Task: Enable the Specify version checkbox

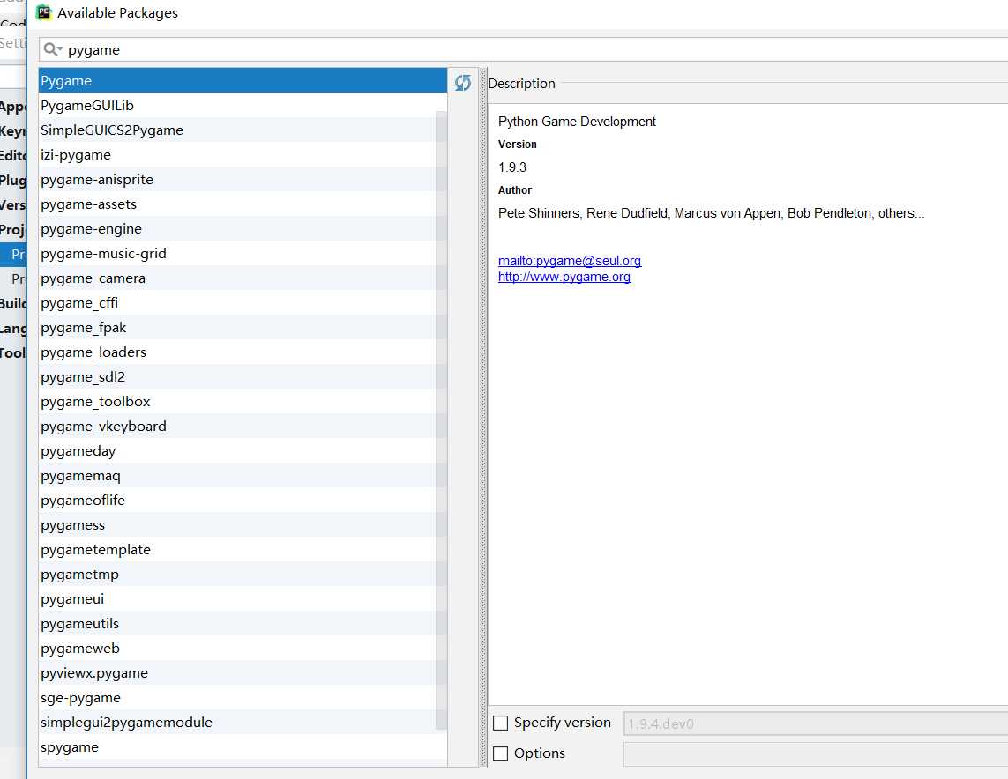Action: click(501, 723)
